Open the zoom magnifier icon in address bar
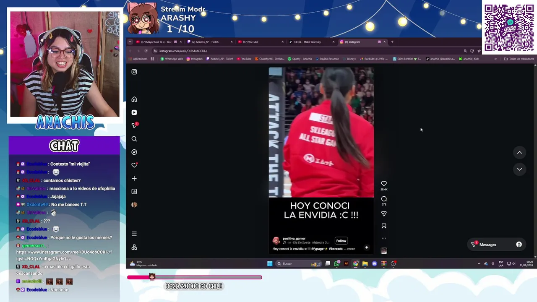The width and height of the screenshot is (537, 302). pyautogui.click(x=465, y=51)
